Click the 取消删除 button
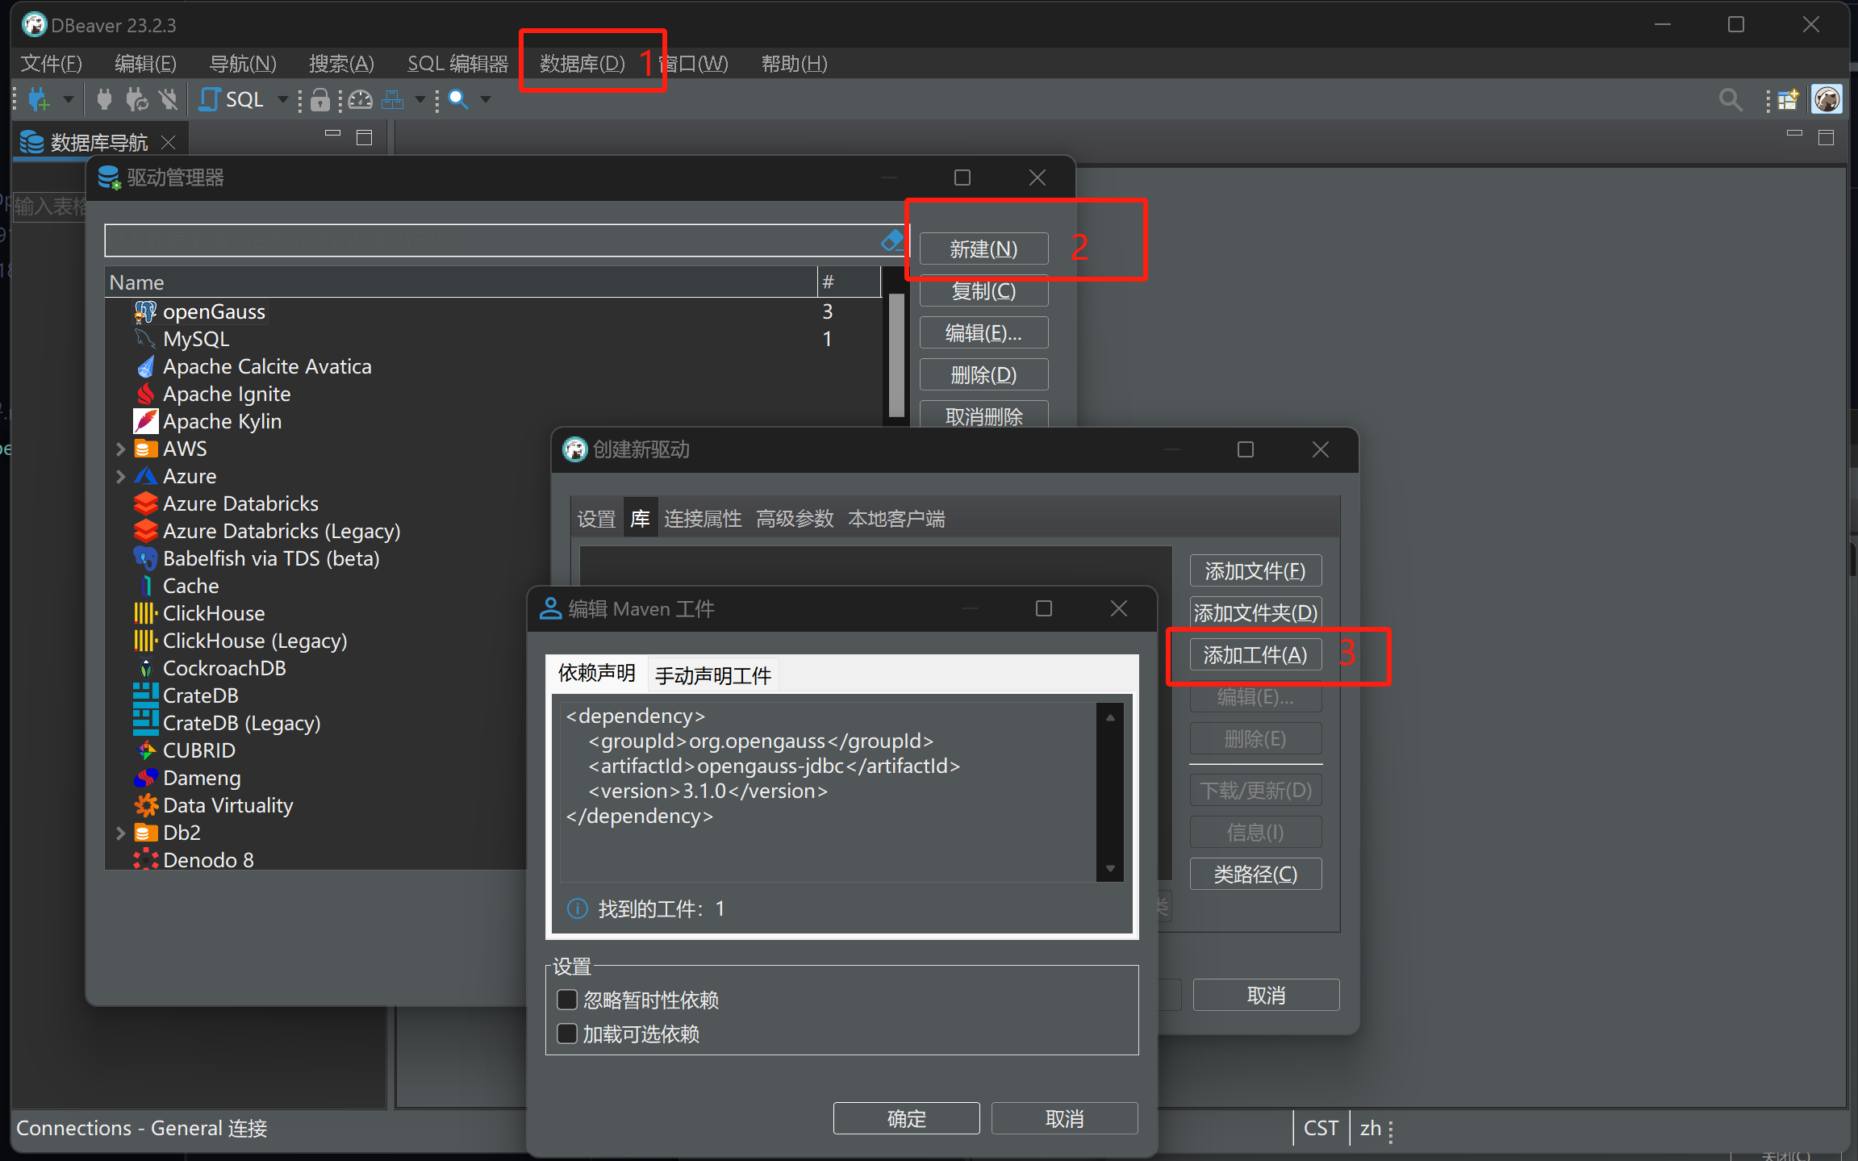Viewport: 1858px width, 1161px height. [x=983, y=415]
